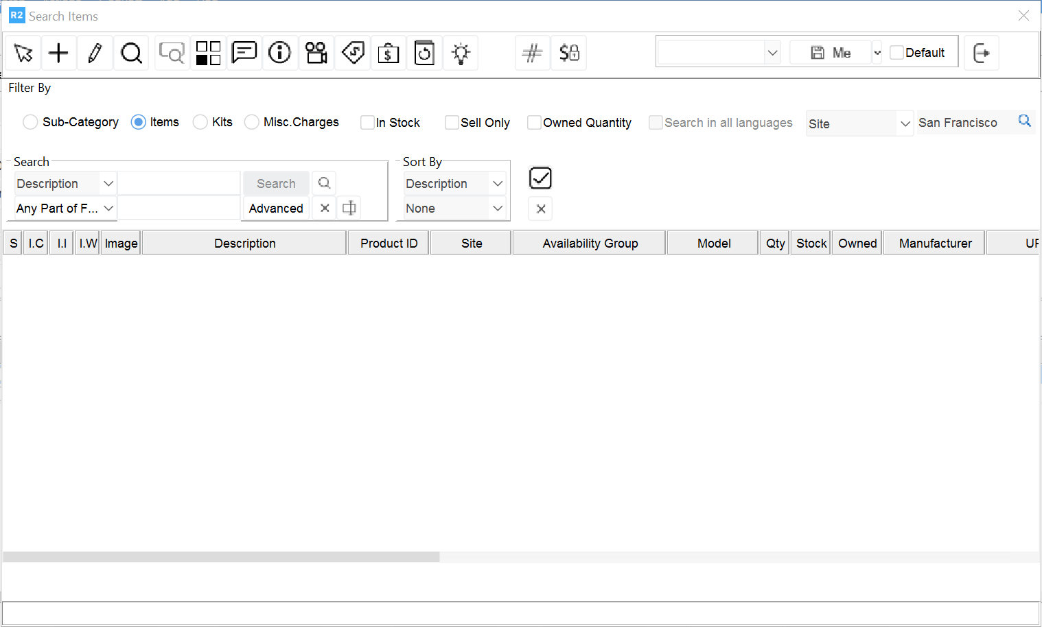Open the information (i) icon
The height and width of the screenshot is (627, 1042).
279,53
